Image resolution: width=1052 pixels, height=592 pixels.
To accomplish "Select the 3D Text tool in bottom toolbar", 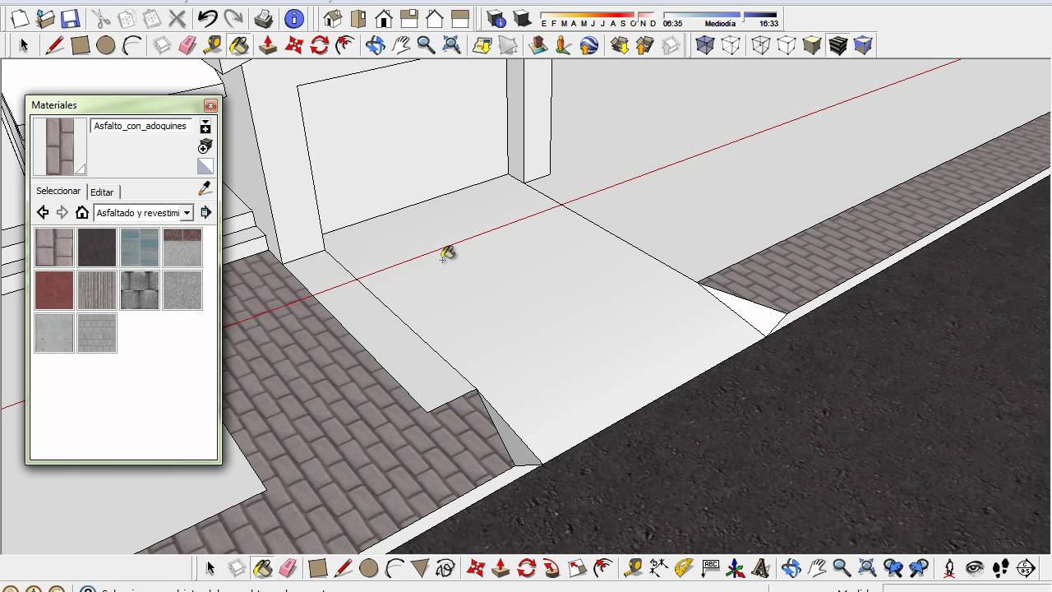I will pos(761,567).
